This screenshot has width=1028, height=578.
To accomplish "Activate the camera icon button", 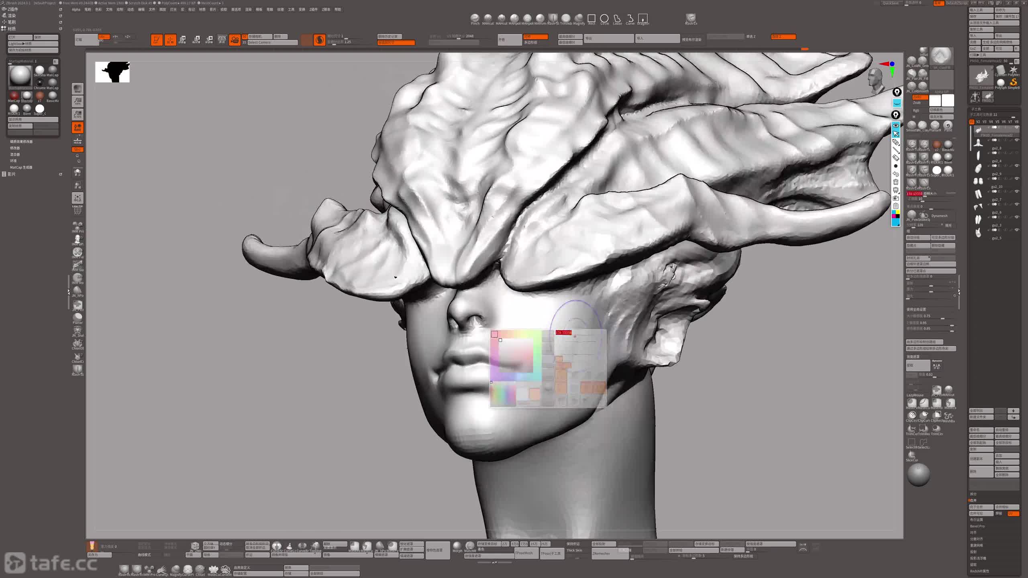I will pos(235,40).
